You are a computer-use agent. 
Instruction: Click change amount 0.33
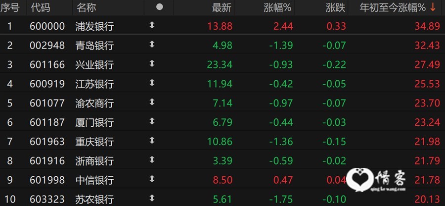336,26
